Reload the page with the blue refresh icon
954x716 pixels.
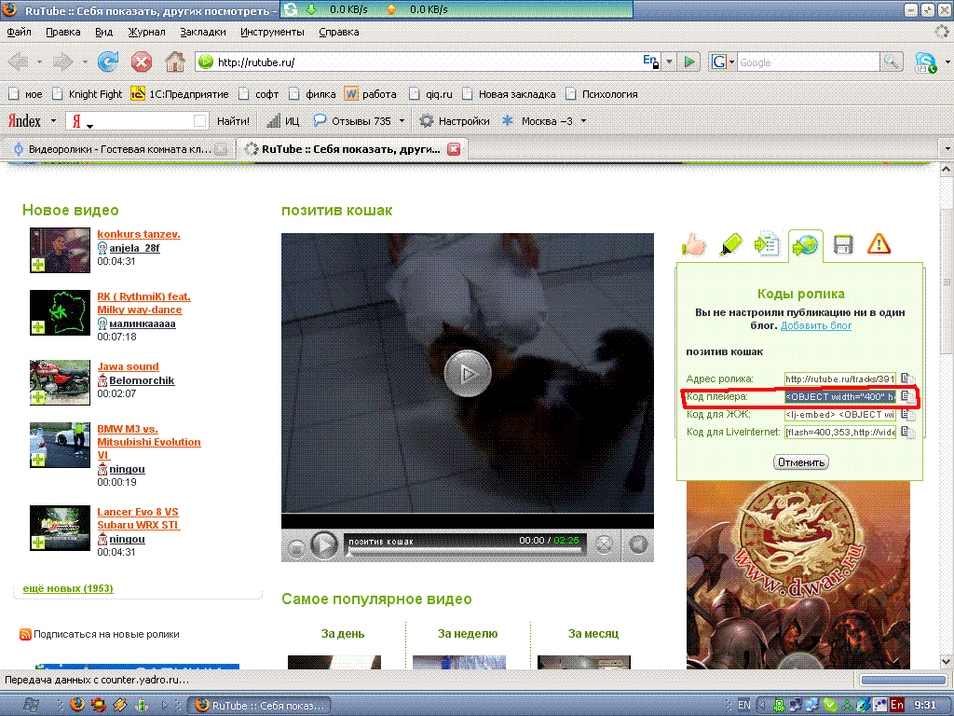click(x=108, y=62)
